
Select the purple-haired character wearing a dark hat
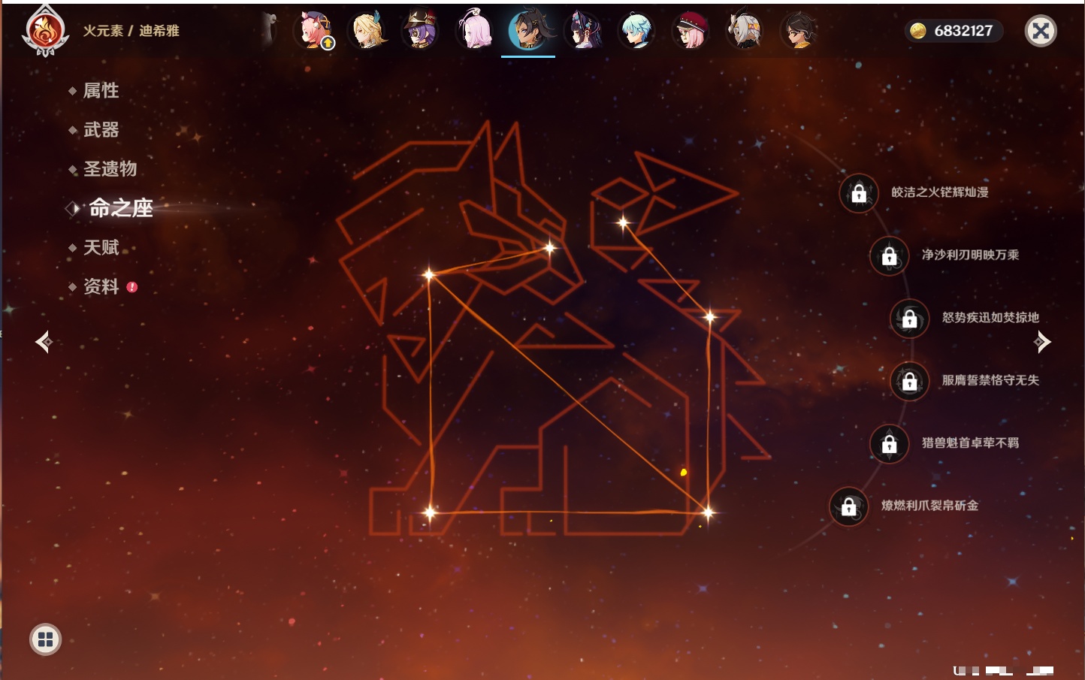420,31
